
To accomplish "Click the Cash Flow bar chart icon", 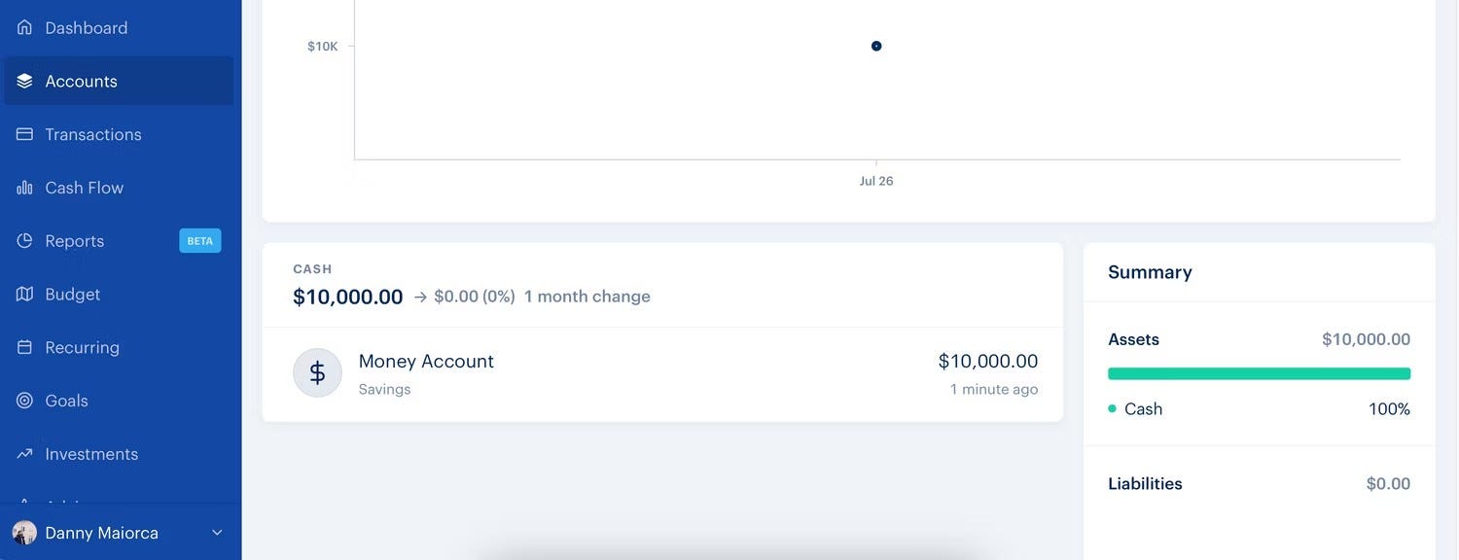I will coord(24,188).
